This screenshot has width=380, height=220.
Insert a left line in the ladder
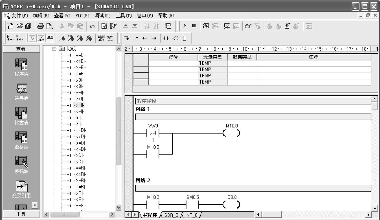tap(145, 38)
